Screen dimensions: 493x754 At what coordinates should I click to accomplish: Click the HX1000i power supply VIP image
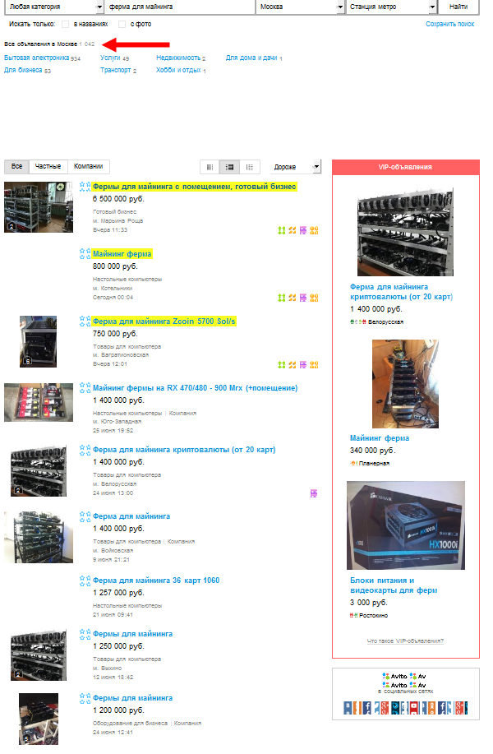[x=406, y=525]
